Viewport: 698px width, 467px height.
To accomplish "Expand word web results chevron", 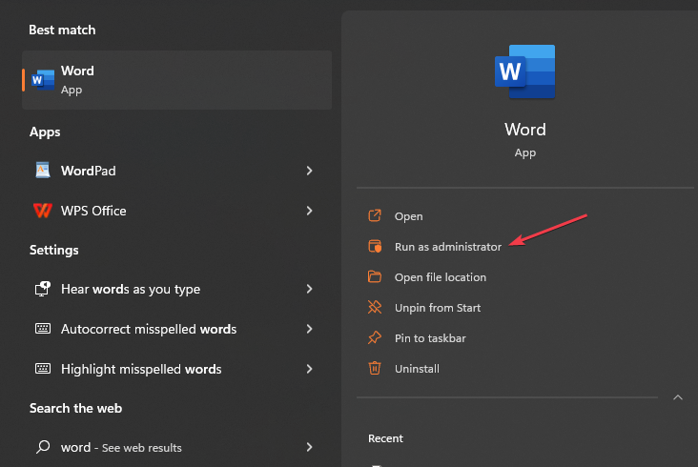I will coord(309,447).
